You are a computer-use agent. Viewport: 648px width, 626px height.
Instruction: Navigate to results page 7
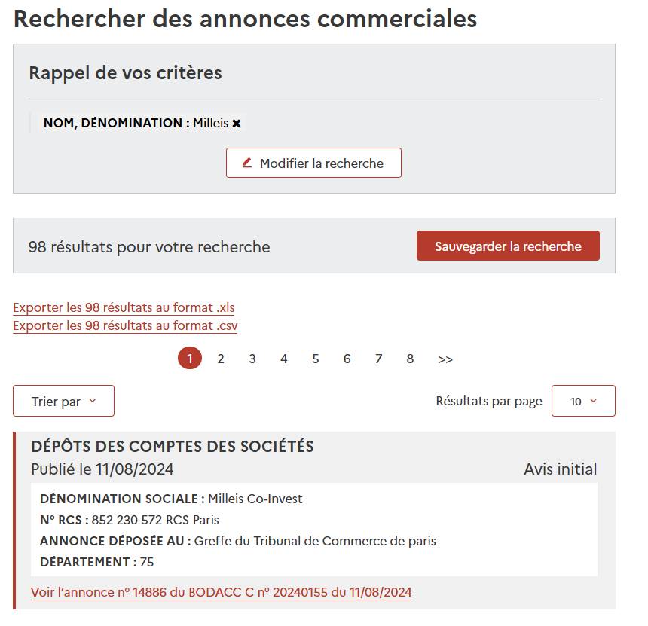coord(378,359)
